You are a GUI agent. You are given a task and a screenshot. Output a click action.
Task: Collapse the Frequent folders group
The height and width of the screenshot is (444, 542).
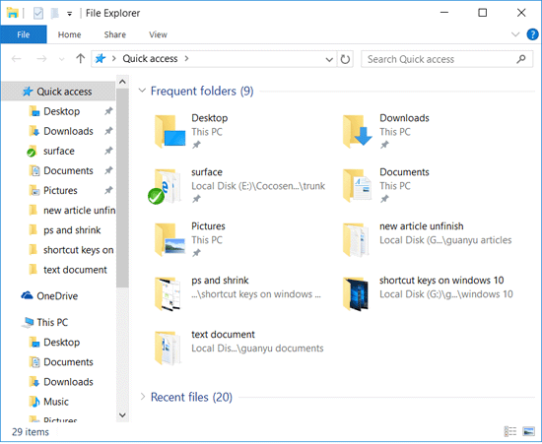pyautogui.click(x=142, y=92)
